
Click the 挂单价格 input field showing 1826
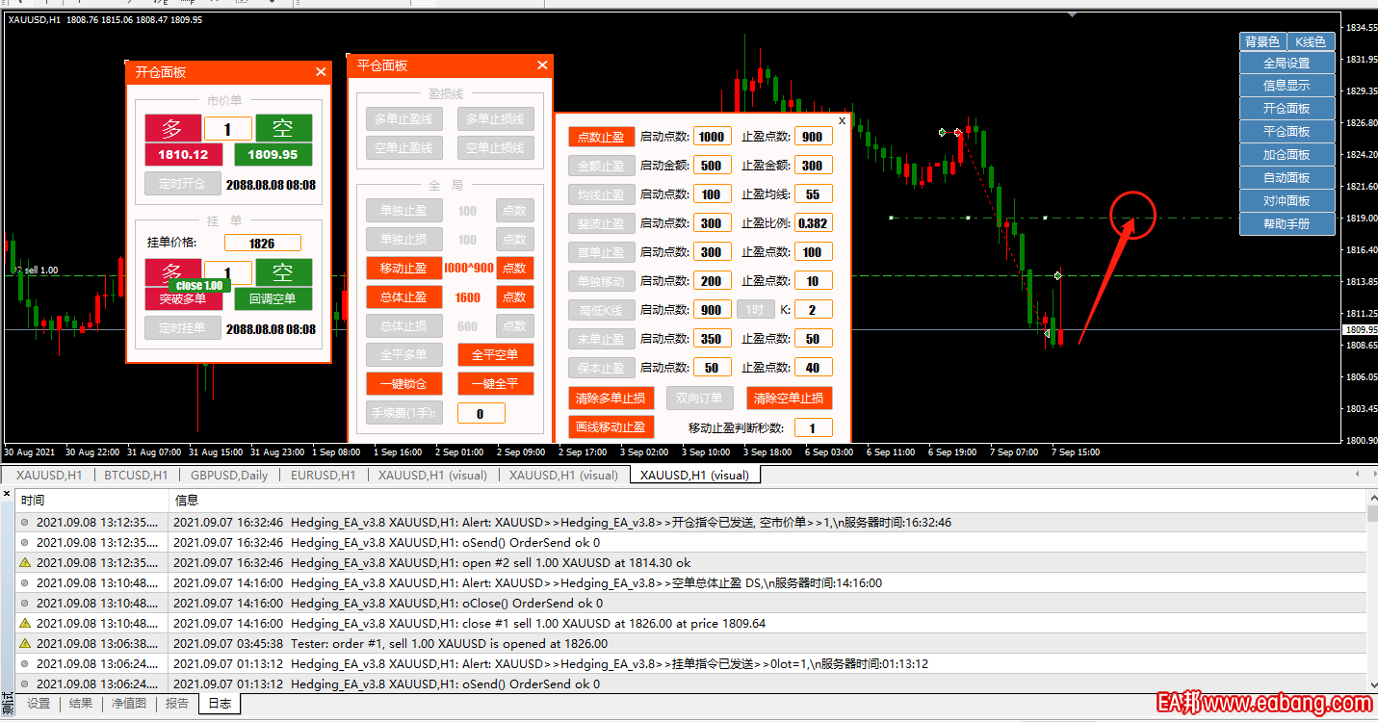pos(262,244)
